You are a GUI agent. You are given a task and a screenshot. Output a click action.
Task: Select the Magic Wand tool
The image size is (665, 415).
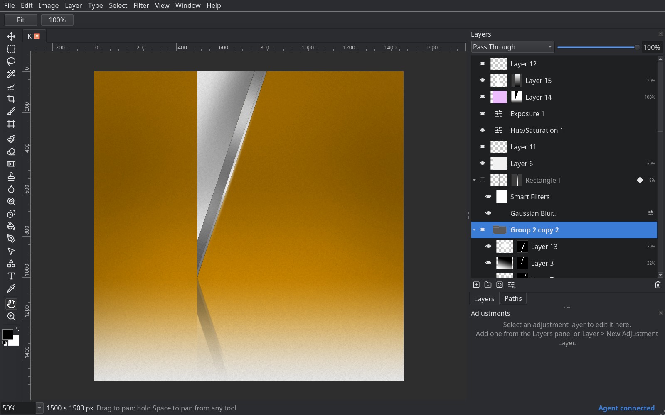point(11,74)
